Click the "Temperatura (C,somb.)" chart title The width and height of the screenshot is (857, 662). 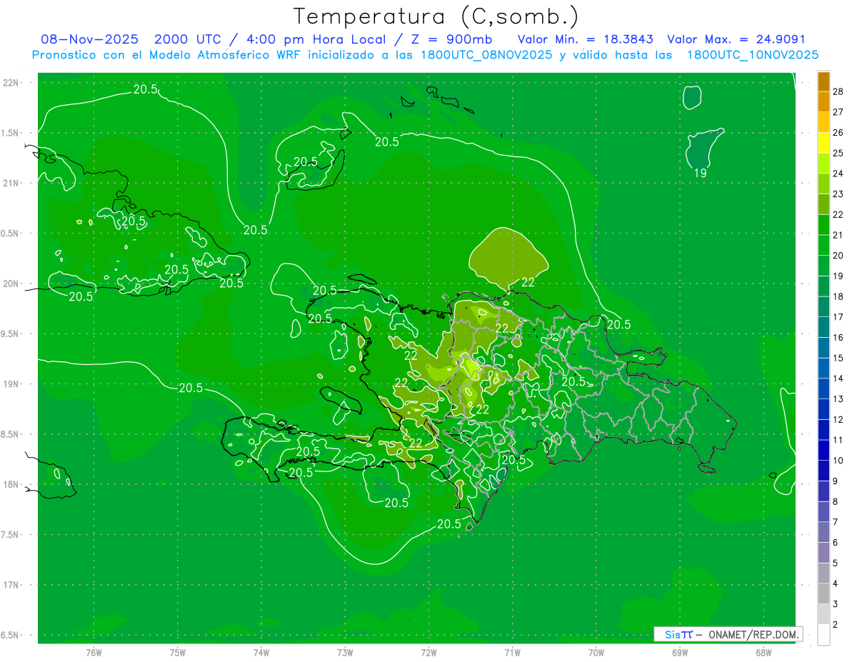click(436, 16)
